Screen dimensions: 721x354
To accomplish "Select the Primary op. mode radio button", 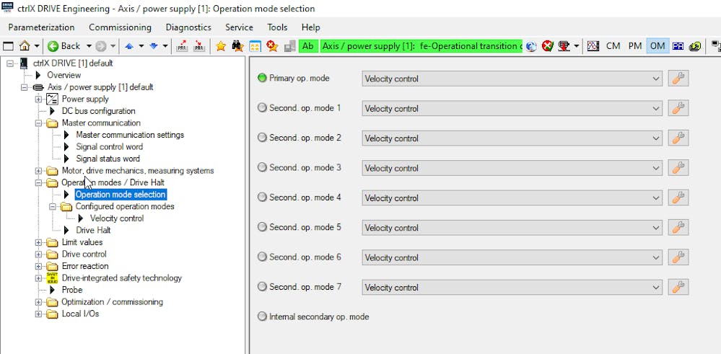I will (x=262, y=78).
